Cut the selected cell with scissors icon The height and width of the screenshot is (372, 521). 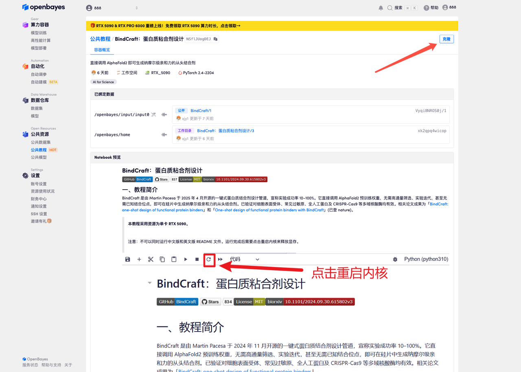click(x=151, y=259)
